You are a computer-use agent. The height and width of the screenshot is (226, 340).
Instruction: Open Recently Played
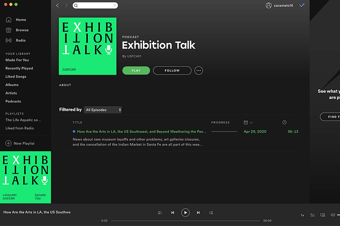tap(19, 68)
